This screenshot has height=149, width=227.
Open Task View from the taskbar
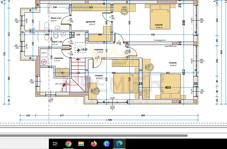tap(55, 144)
